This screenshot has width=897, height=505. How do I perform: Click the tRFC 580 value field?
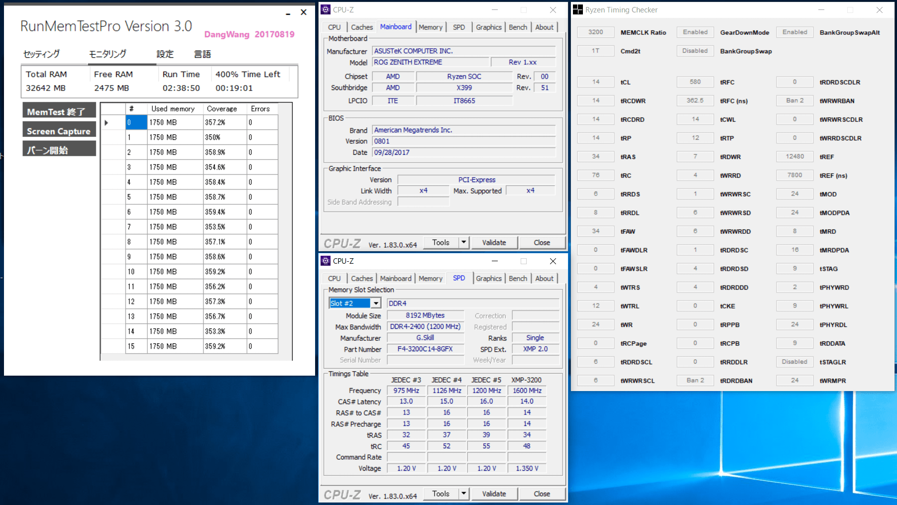pos(695,82)
